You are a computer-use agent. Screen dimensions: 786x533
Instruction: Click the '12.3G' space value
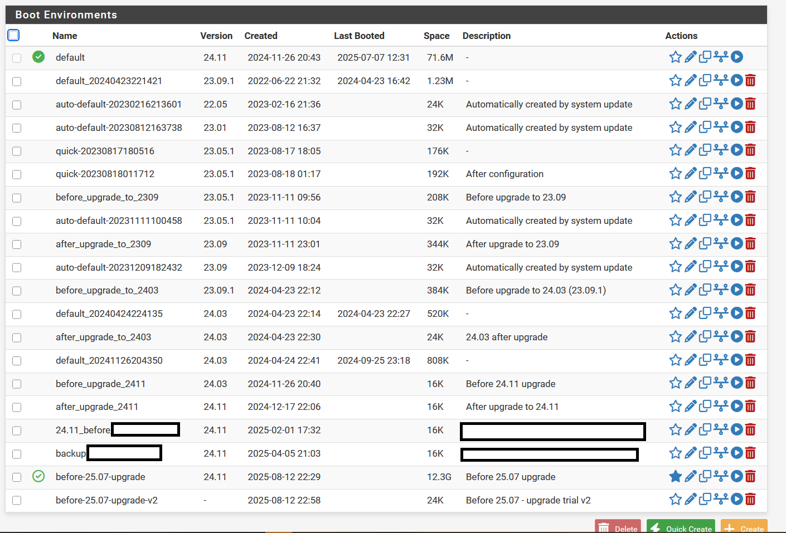(439, 477)
